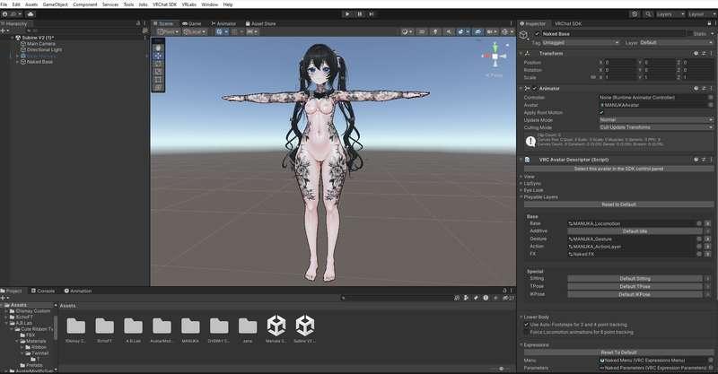Toggle Scene lighting lightbulb icon
Viewport: 718px width, 374px height.
coord(435,31)
